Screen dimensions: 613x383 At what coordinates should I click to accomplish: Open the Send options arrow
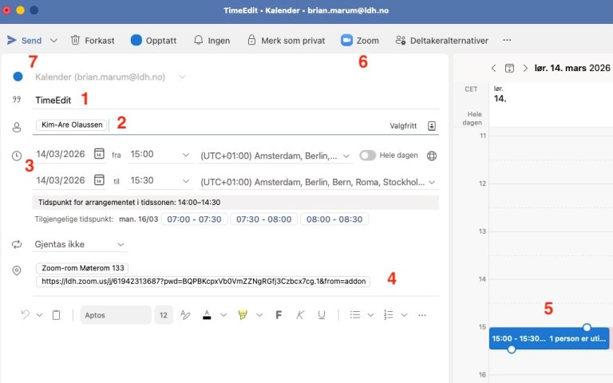point(54,40)
